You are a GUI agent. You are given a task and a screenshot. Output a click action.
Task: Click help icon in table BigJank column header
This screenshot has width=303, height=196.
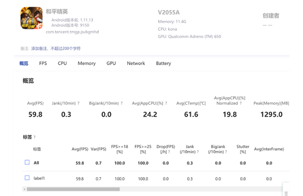[x=226, y=152]
